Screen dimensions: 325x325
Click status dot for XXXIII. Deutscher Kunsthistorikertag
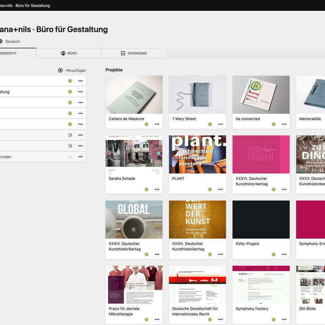click(210, 255)
